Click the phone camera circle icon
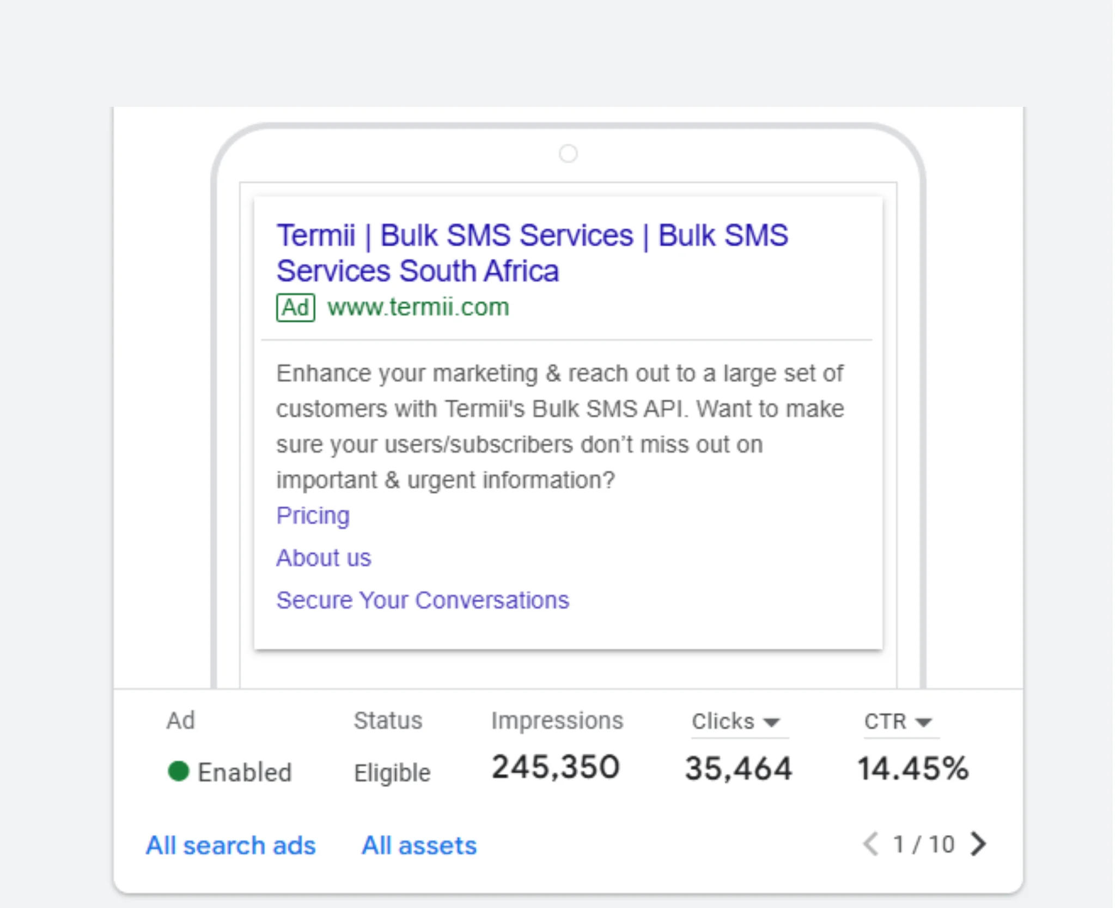1115x908 pixels. pos(568,154)
